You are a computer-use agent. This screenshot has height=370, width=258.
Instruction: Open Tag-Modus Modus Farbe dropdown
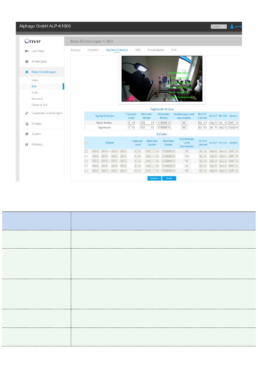(x=233, y=128)
